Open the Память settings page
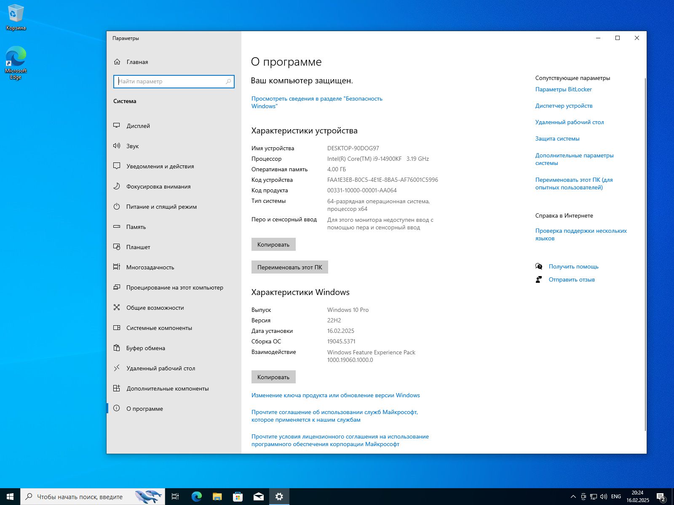This screenshot has width=674, height=505. pos(136,227)
